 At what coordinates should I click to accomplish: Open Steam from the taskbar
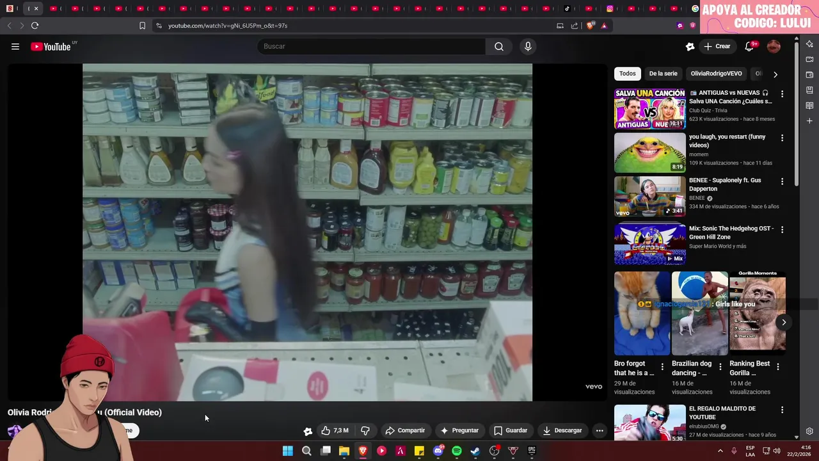tap(475, 451)
